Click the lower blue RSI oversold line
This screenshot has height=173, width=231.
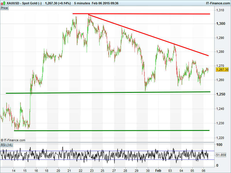point(107,160)
